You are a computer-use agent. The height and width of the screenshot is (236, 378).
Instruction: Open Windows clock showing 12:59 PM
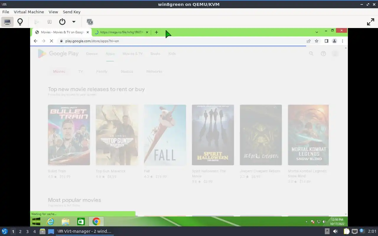(337, 222)
